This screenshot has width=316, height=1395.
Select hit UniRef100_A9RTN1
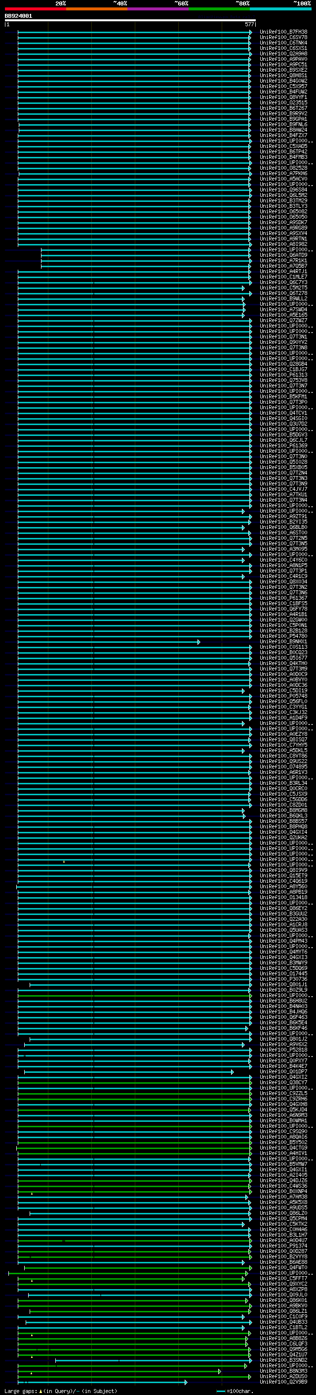(283, 239)
